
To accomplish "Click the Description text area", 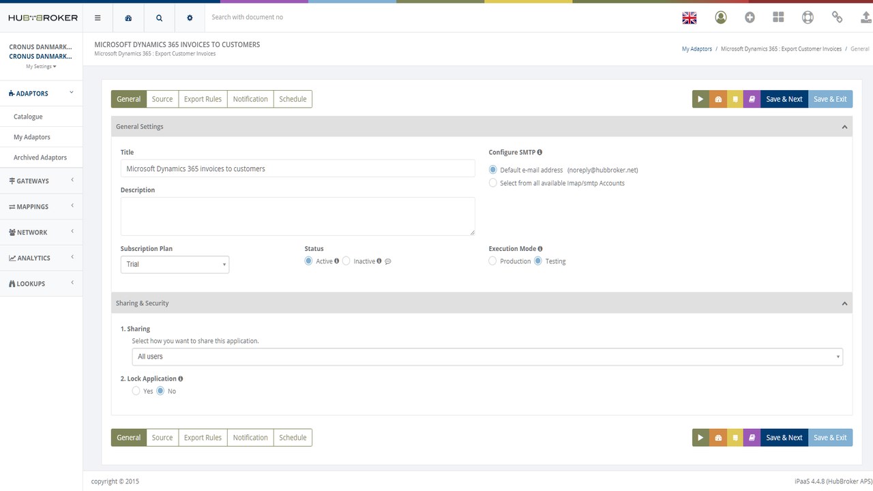I will pyautogui.click(x=298, y=217).
